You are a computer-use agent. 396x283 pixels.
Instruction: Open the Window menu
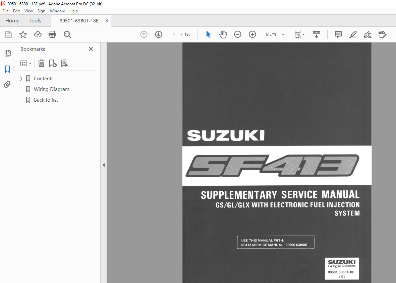[x=57, y=11]
